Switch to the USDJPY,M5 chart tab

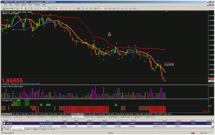149,117
